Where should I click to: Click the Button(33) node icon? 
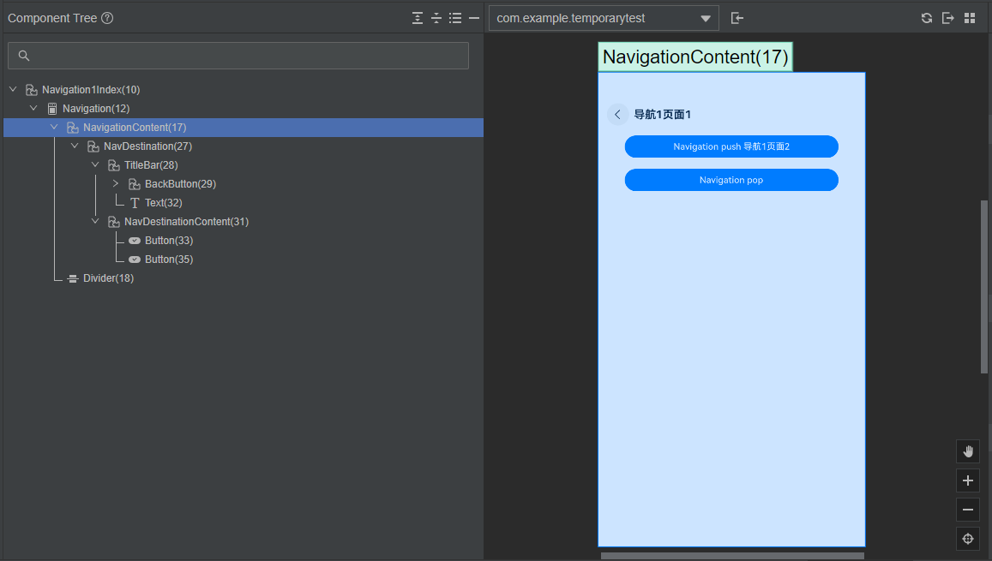pos(135,241)
